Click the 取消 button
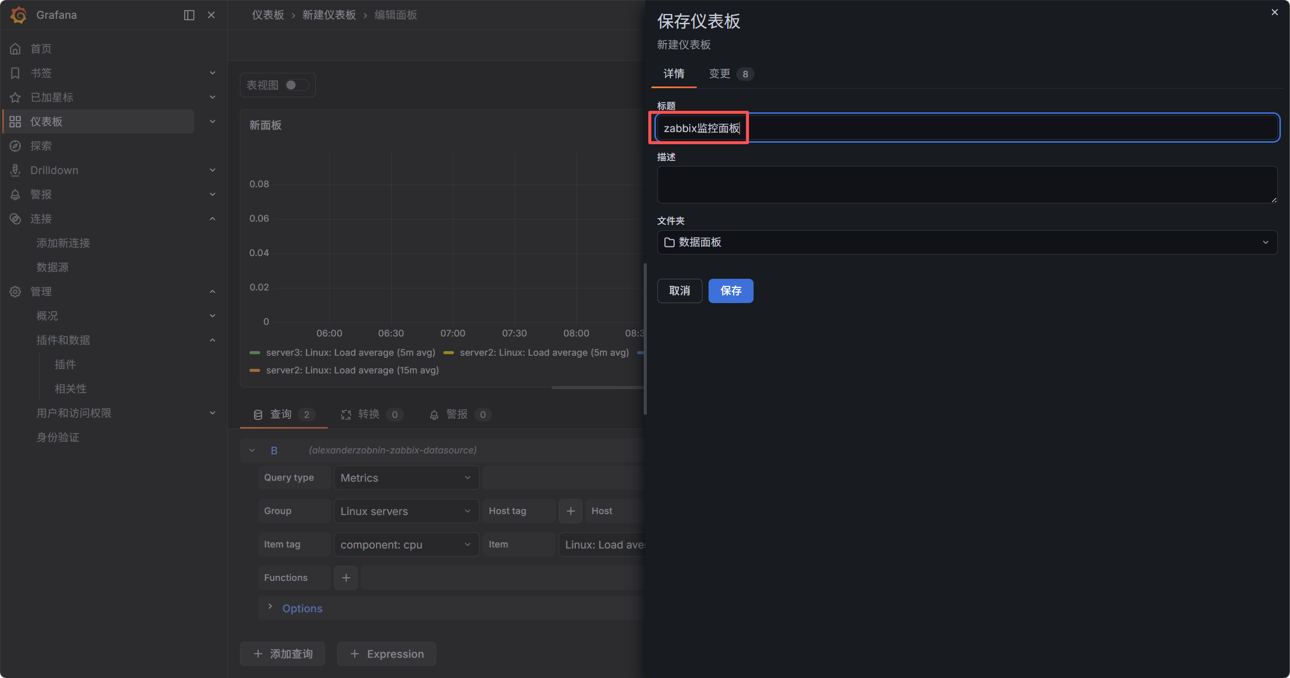This screenshot has height=678, width=1290. click(x=680, y=291)
